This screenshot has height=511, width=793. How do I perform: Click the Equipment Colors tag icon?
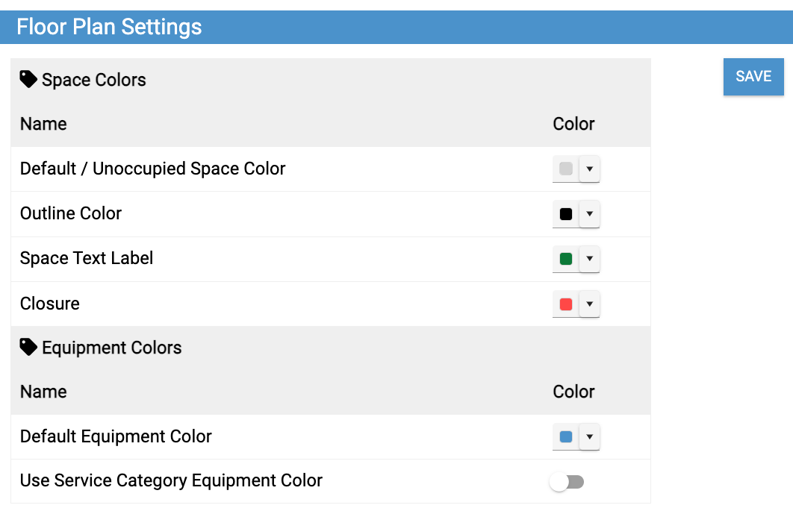28,347
